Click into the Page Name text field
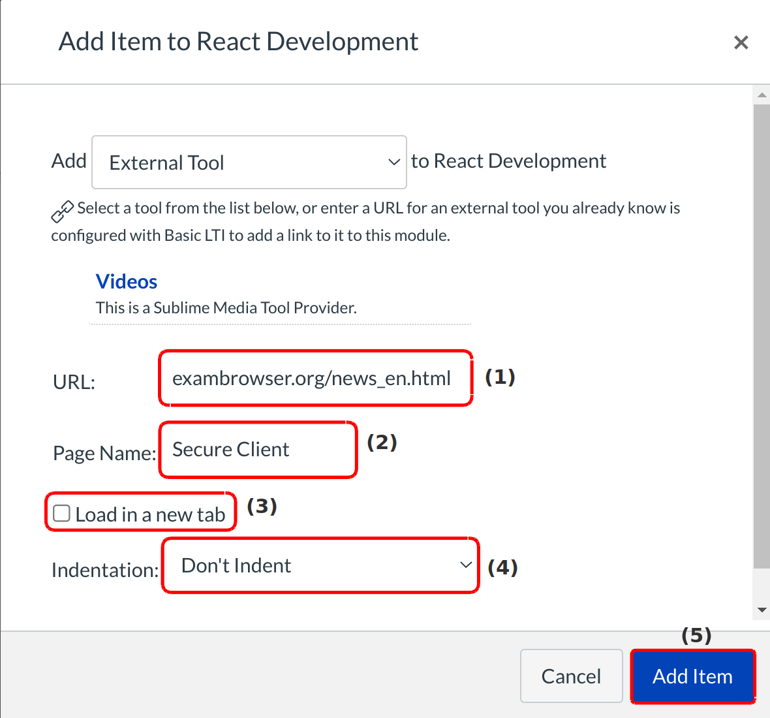 [x=258, y=450]
